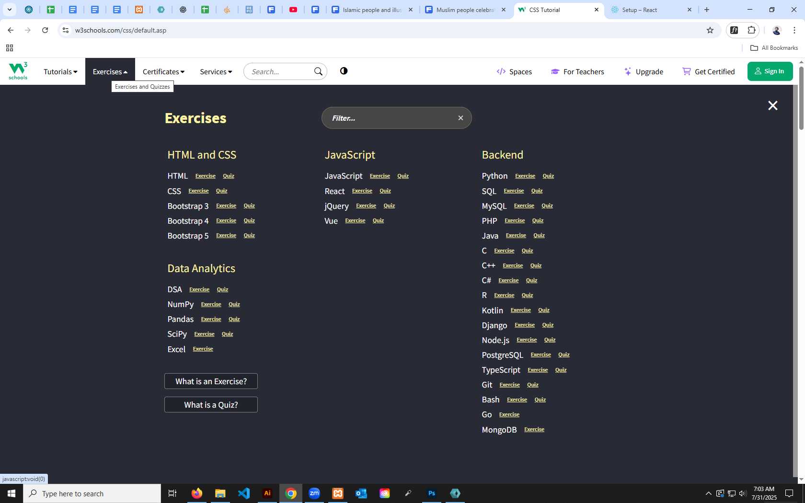Open the React Exercise link
This screenshot has width=805, height=503.
(362, 191)
